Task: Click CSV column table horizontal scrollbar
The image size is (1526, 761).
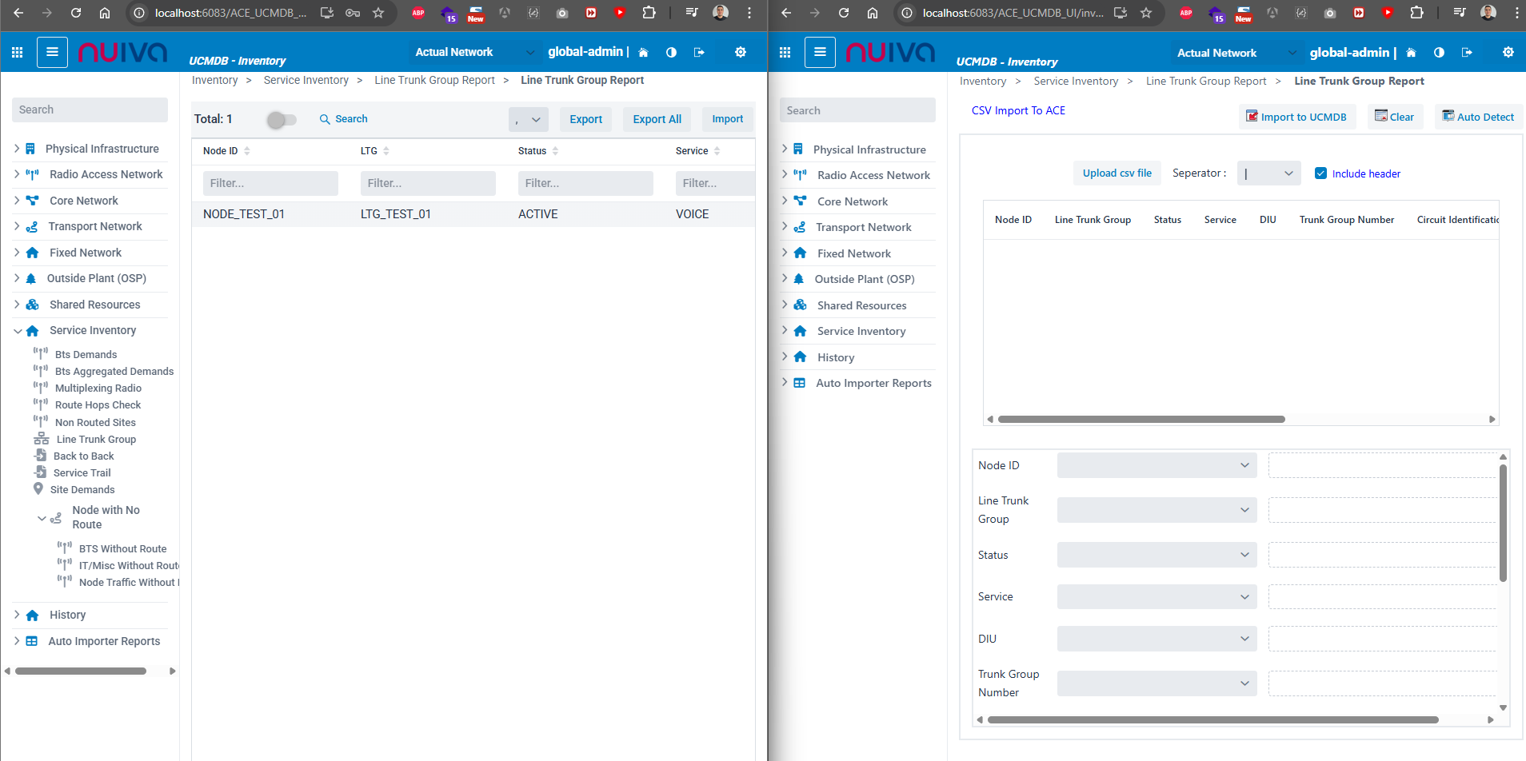Action: point(1141,419)
